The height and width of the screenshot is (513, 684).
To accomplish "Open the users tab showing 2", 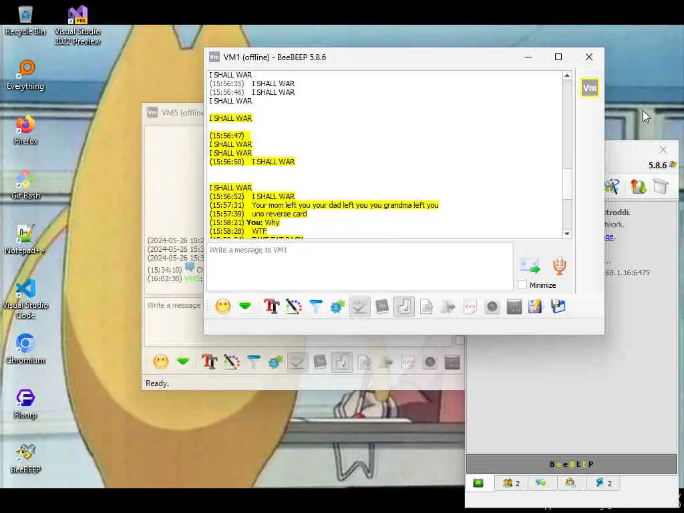I will (x=511, y=483).
